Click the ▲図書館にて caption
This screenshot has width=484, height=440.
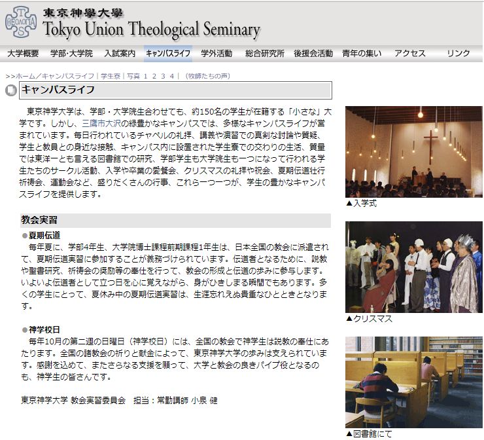point(369,434)
